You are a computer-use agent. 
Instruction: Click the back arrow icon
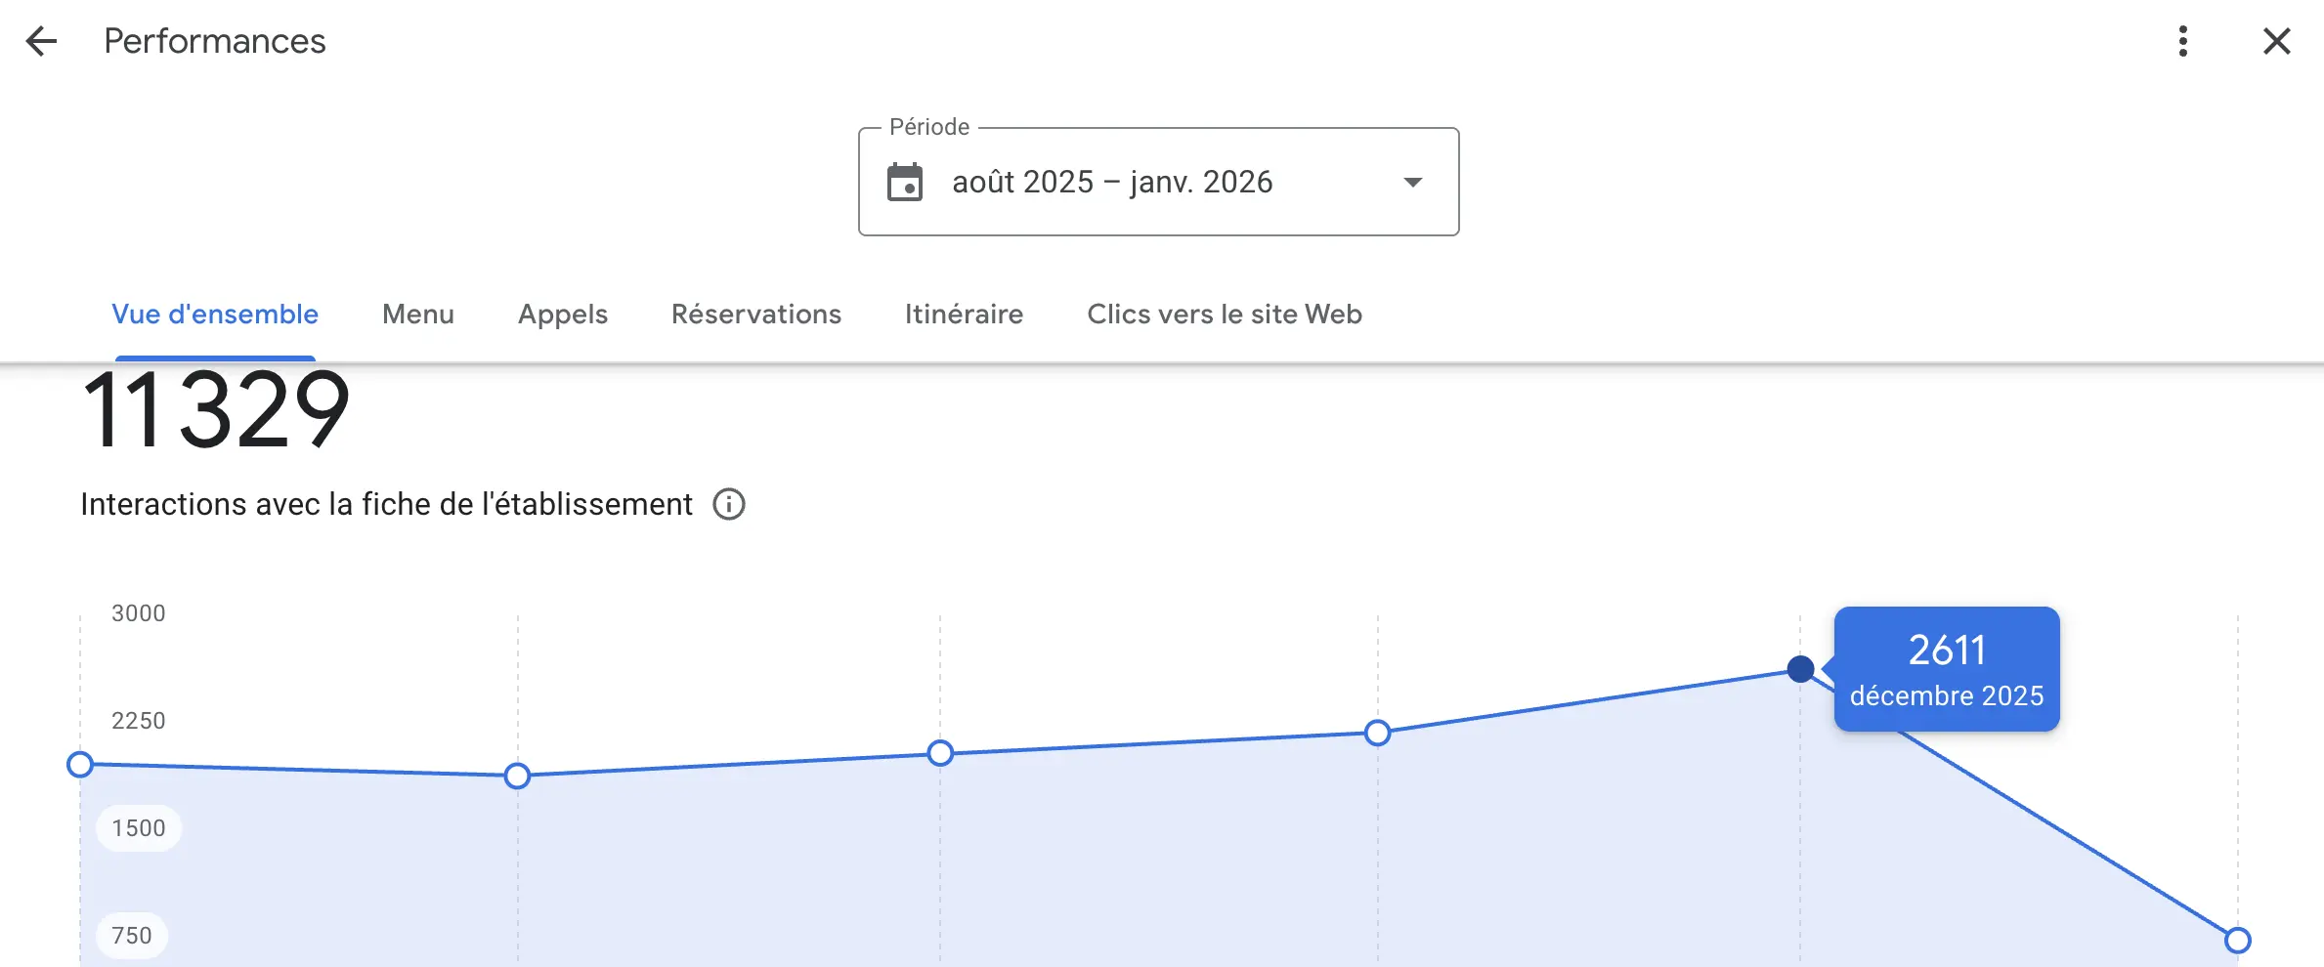click(x=41, y=41)
